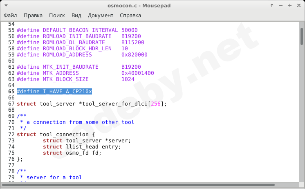
Task: Click 'ROMLOAD_ADDRESS' on line 59
Action: coord(67,55)
